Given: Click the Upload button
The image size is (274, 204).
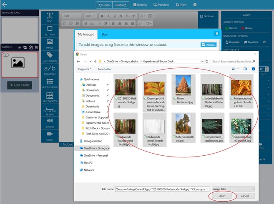Looking at the screenshot, I should [x=209, y=45].
